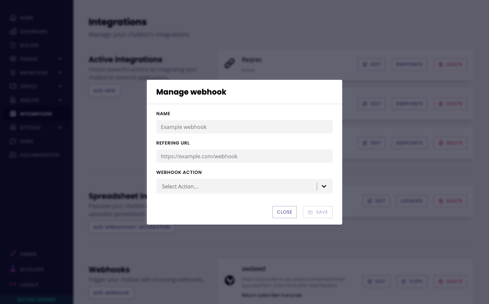Open Dashboard via its sidebar icon
This screenshot has width=489, height=304.
coord(13,32)
